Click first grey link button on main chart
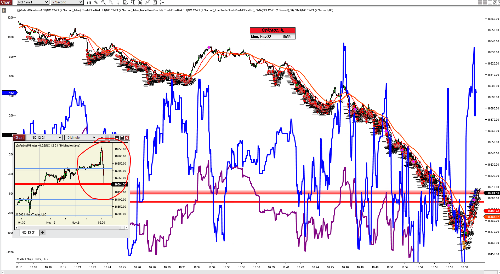Screen dimensions: 500x274 tap(480, 2)
